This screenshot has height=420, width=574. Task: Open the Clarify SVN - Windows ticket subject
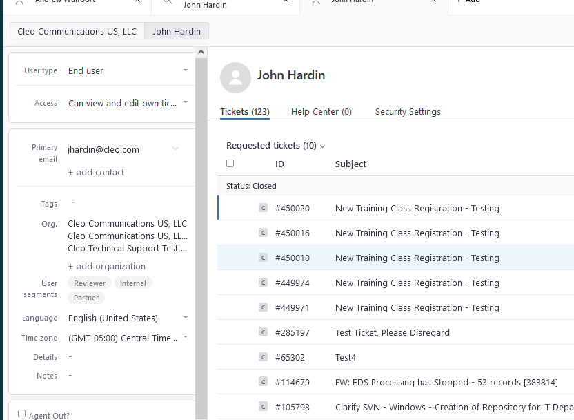454,407
